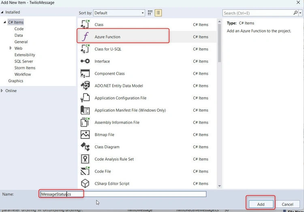Select the Class for U-SQL icon
This screenshot has height=212, width=304.
tap(85, 49)
